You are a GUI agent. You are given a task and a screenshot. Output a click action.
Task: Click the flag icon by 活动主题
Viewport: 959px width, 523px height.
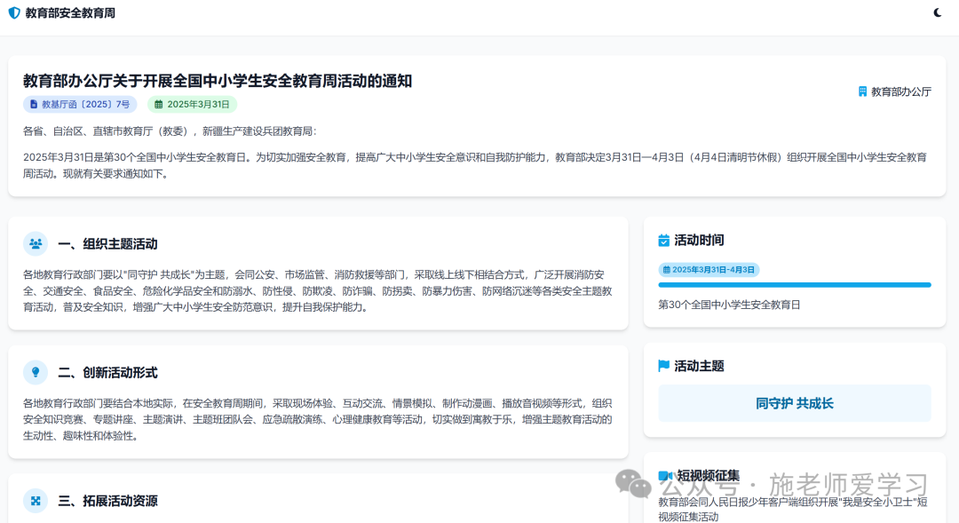[x=663, y=366]
